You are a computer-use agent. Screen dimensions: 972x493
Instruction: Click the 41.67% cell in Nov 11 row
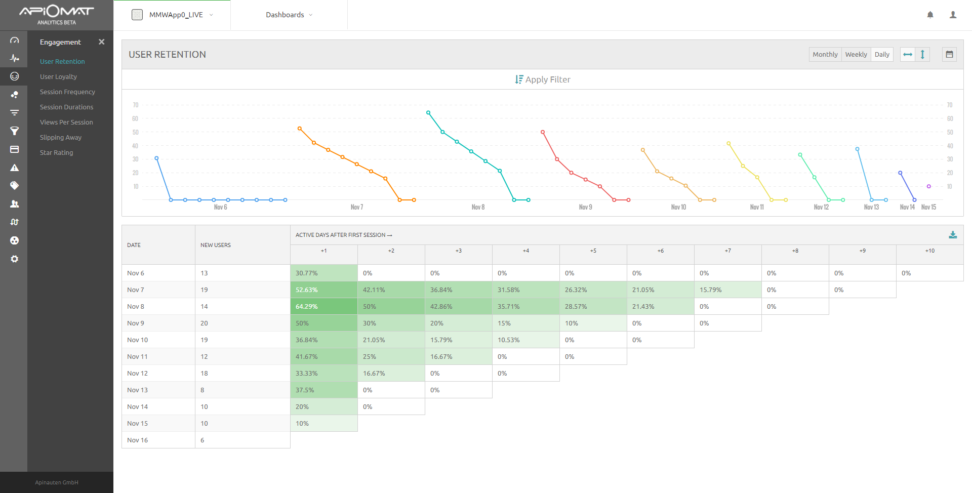click(x=324, y=356)
